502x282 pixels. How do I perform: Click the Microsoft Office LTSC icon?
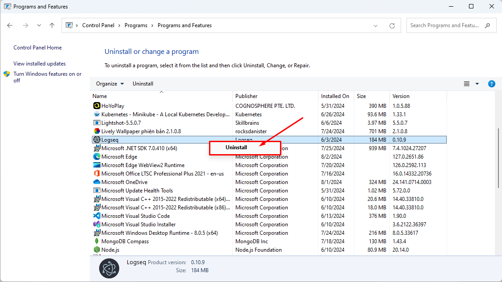click(96, 173)
